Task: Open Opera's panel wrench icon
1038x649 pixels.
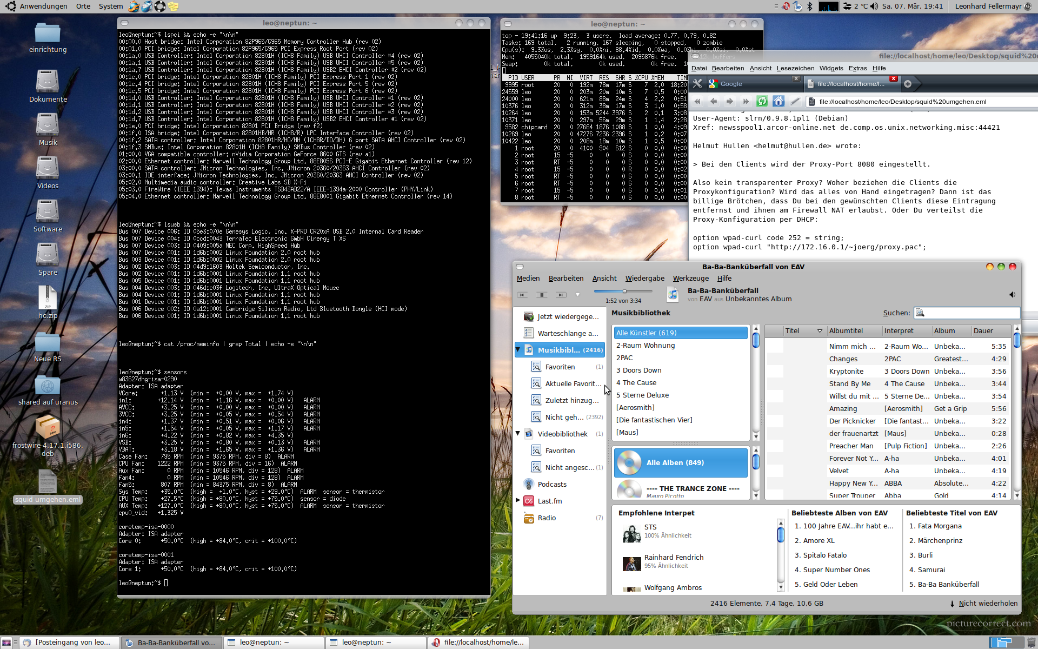Action: click(697, 84)
